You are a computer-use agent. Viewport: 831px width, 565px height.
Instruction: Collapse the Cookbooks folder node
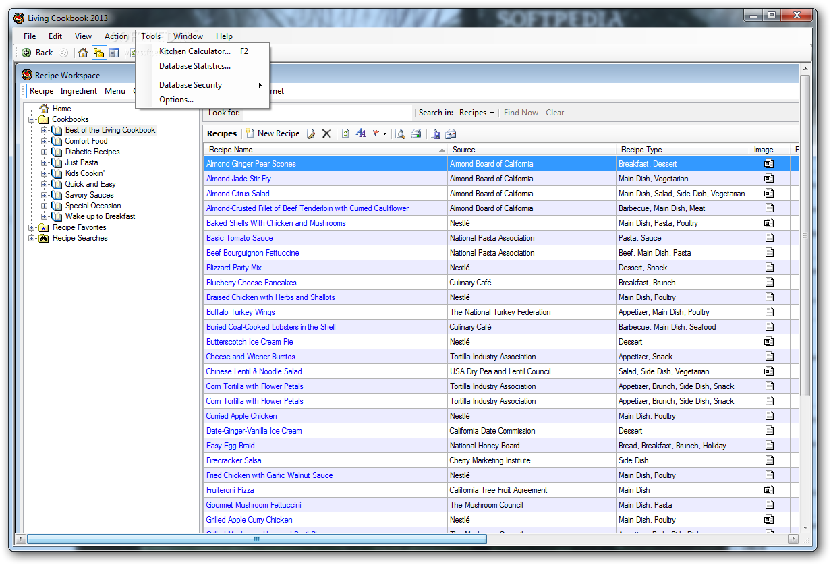coord(32,119)
